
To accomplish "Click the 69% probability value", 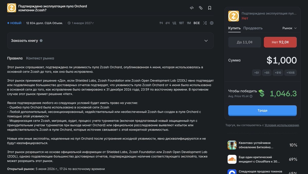I will 293,159.
